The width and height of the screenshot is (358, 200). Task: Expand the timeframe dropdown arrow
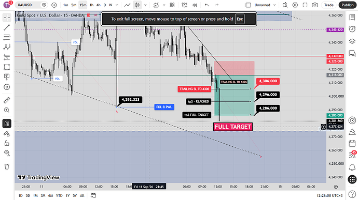tap(117, 5)
